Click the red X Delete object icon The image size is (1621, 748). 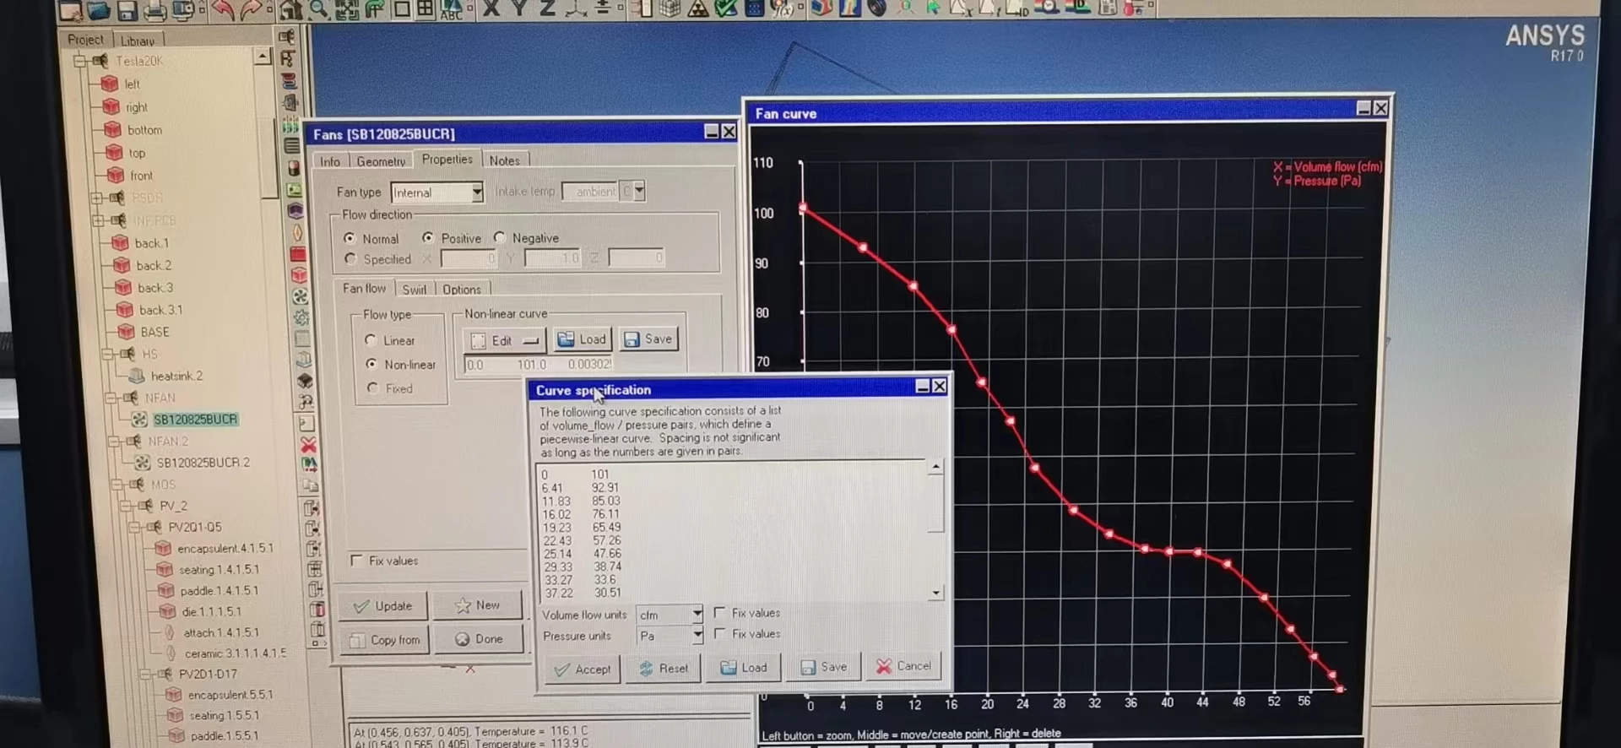pyautogui.click(x=308, y=444)
